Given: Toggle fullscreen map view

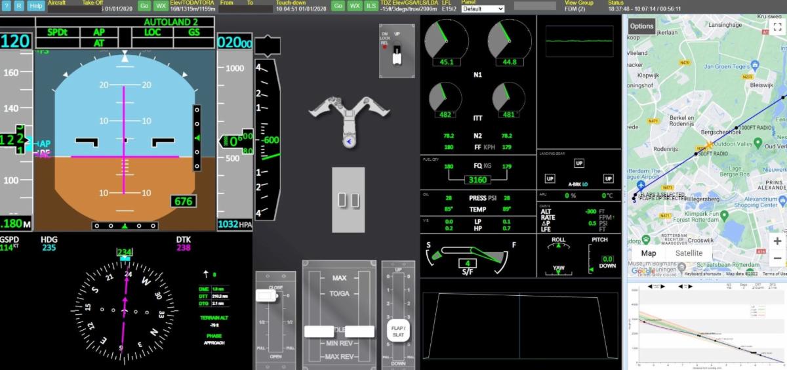Looking at the screenshot, I should [x=778, y=26].
